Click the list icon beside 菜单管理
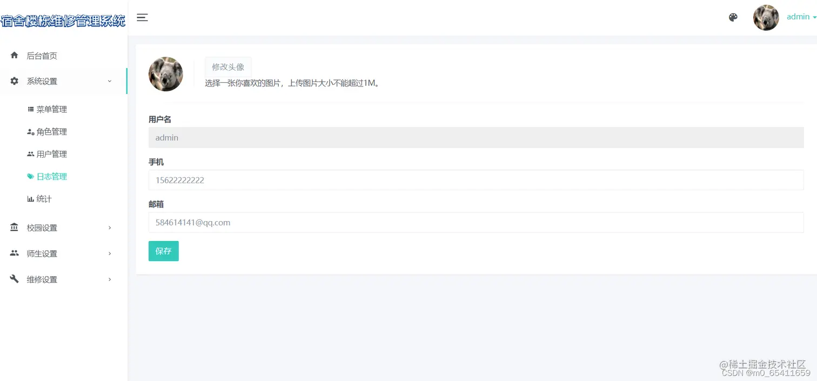This screenshot has width=817, height=381. point(31,109)
